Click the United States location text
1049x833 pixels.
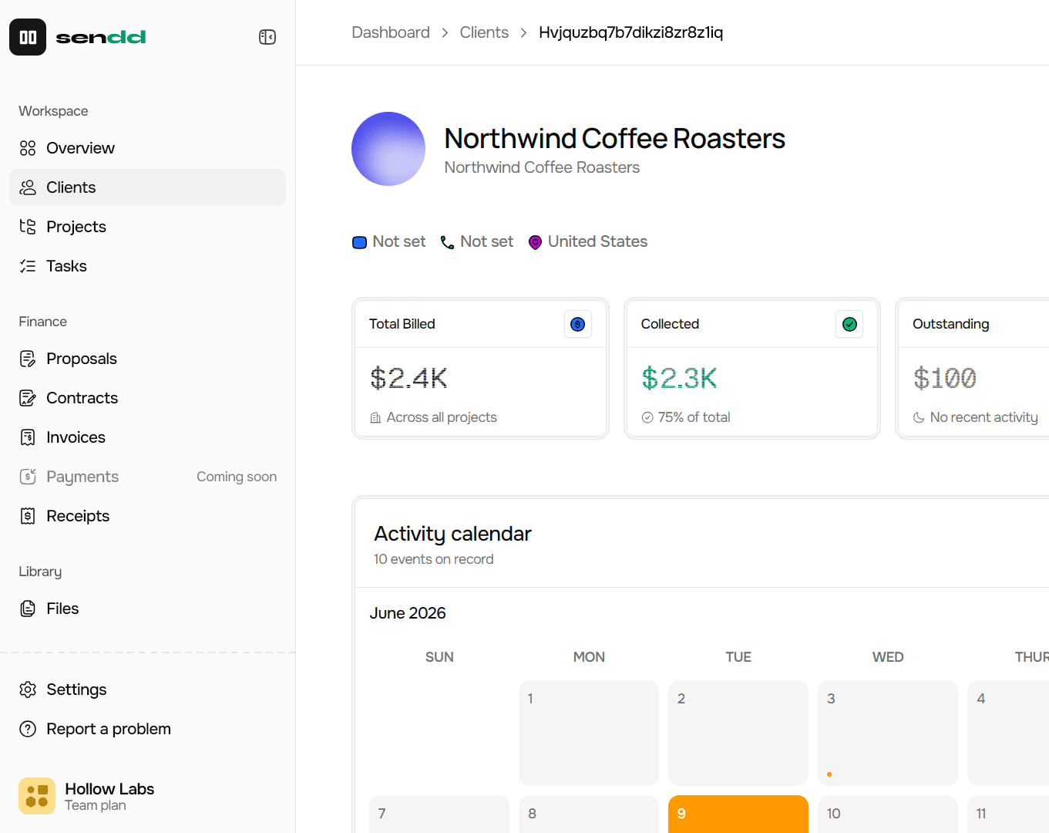597,241
